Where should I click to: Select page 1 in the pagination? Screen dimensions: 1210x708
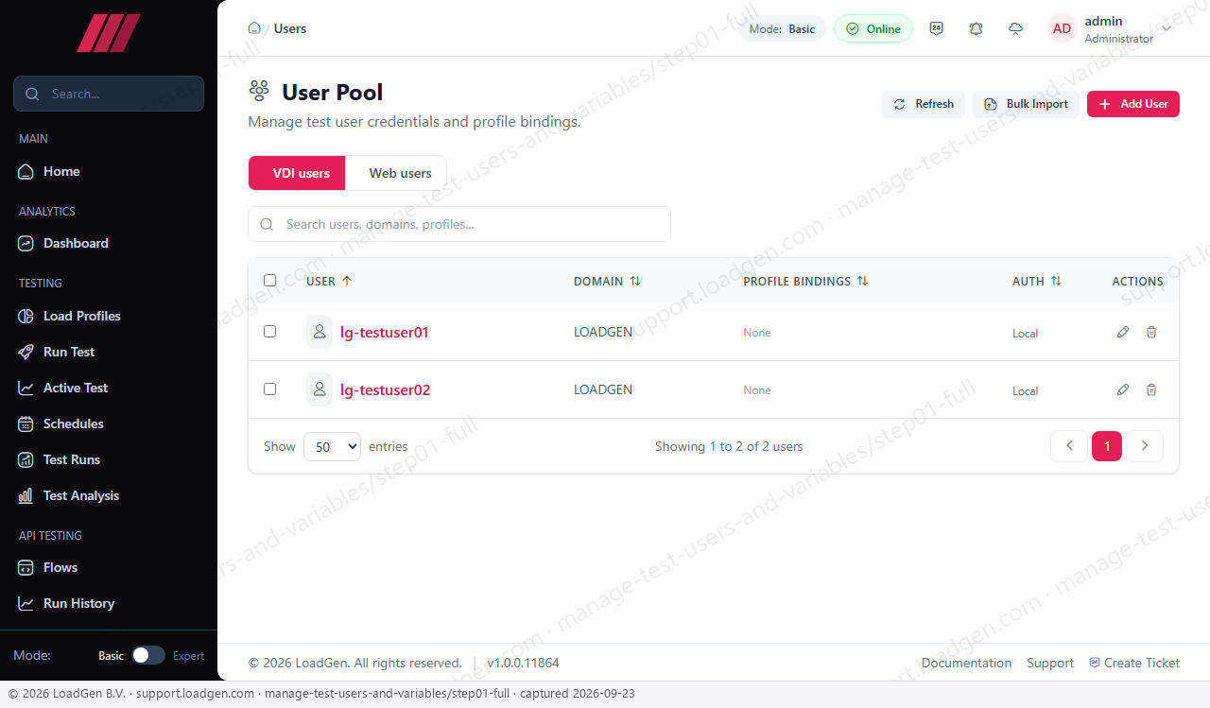click(1107, 446)
